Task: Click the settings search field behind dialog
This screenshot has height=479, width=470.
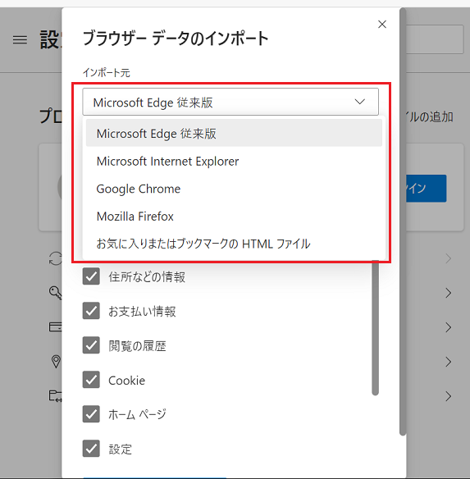Action: (x=435, y=39)
